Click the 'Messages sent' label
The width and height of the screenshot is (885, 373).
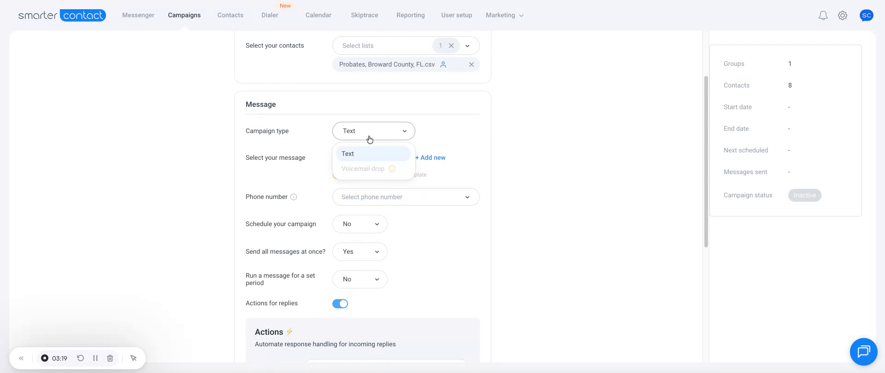coord(745,172)
